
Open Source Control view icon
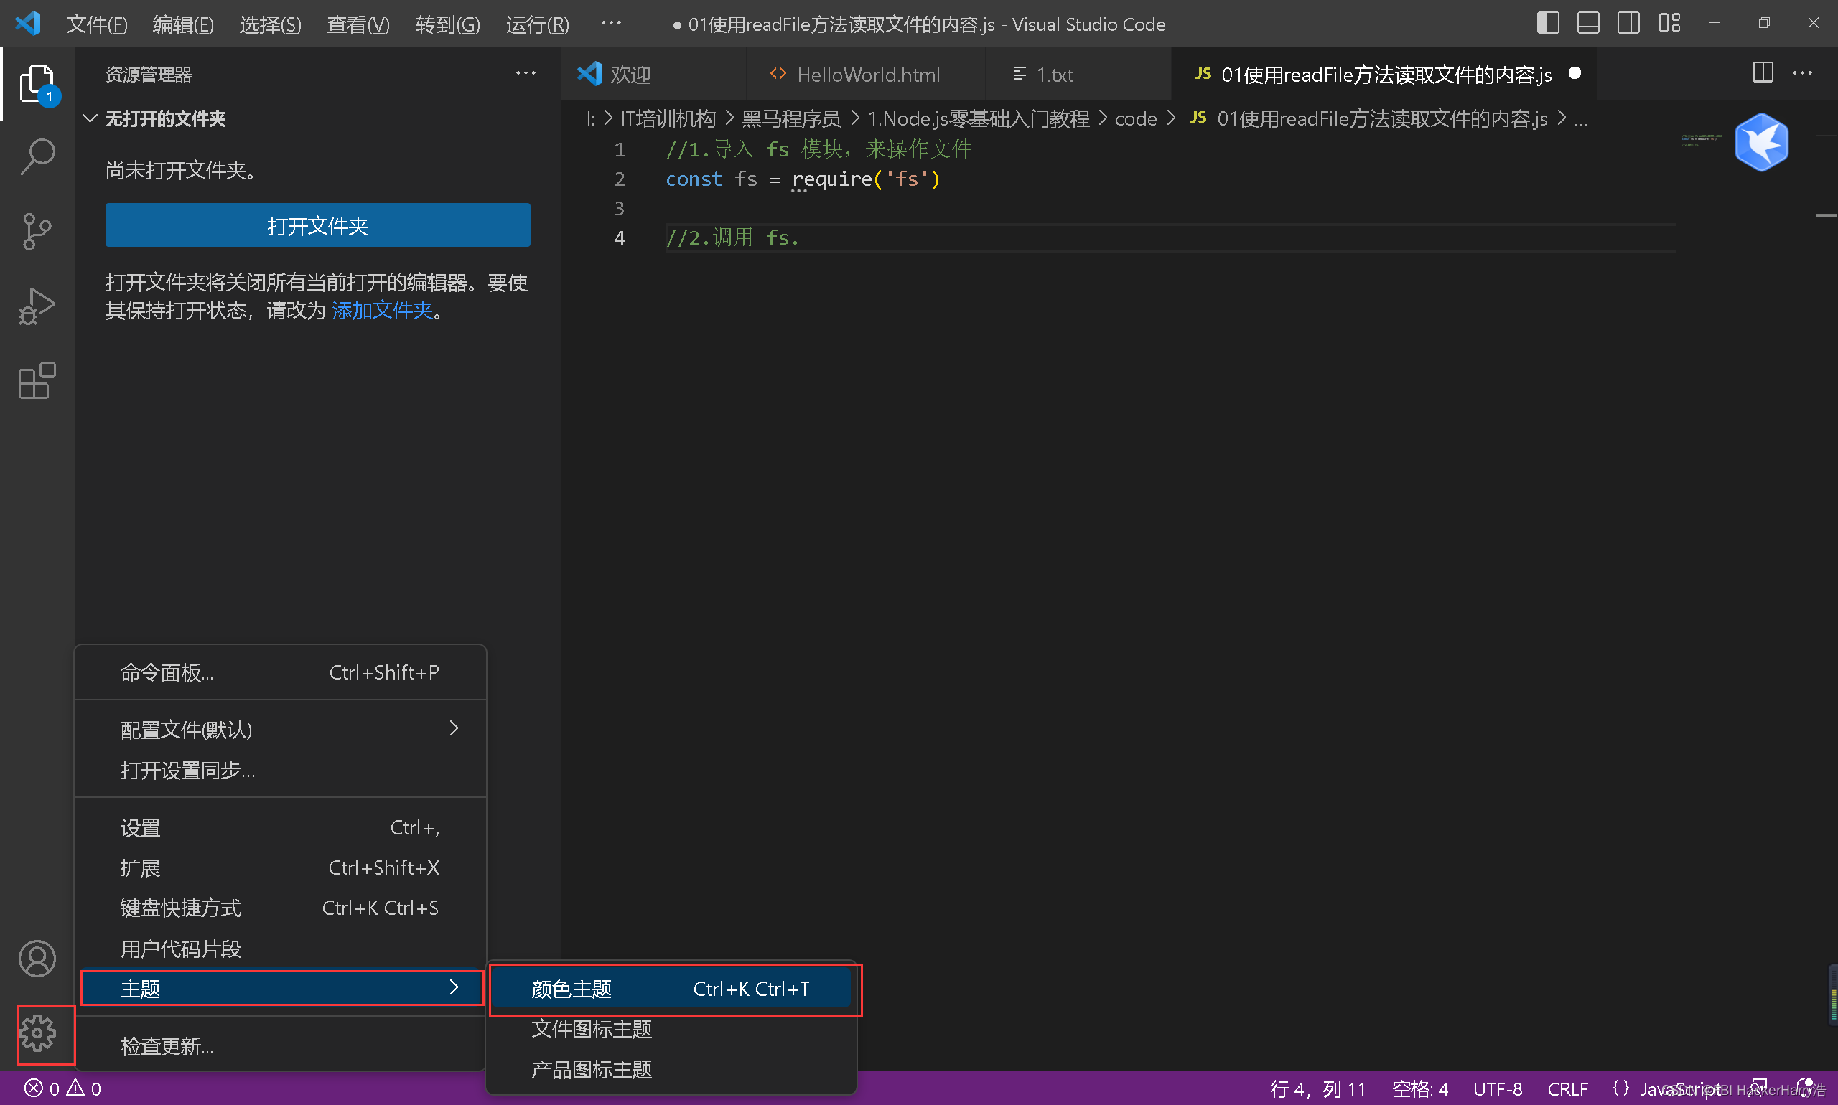tap(37, 232)
